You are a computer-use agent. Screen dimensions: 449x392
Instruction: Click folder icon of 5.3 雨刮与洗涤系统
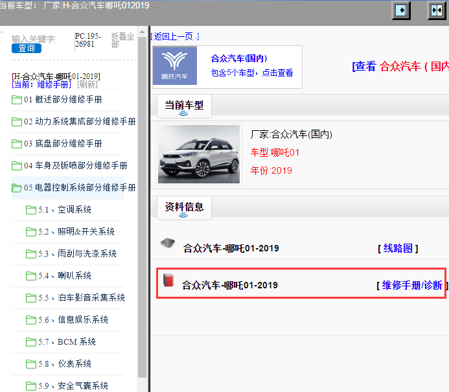(x=30, y=254)
